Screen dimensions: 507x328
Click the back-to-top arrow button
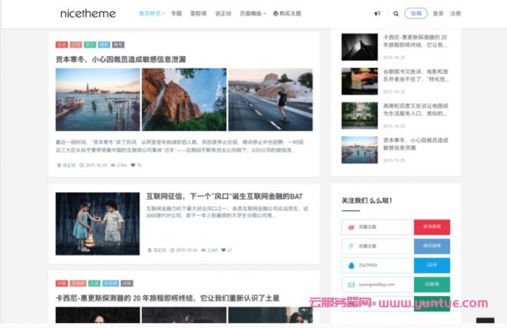point(484,322)
